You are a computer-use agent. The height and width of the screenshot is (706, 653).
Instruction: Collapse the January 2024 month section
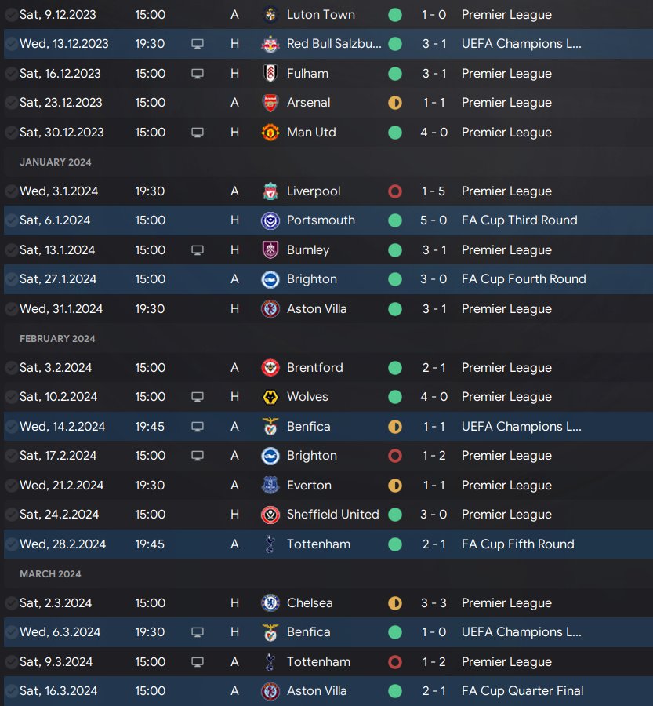(x=56, y=162)
